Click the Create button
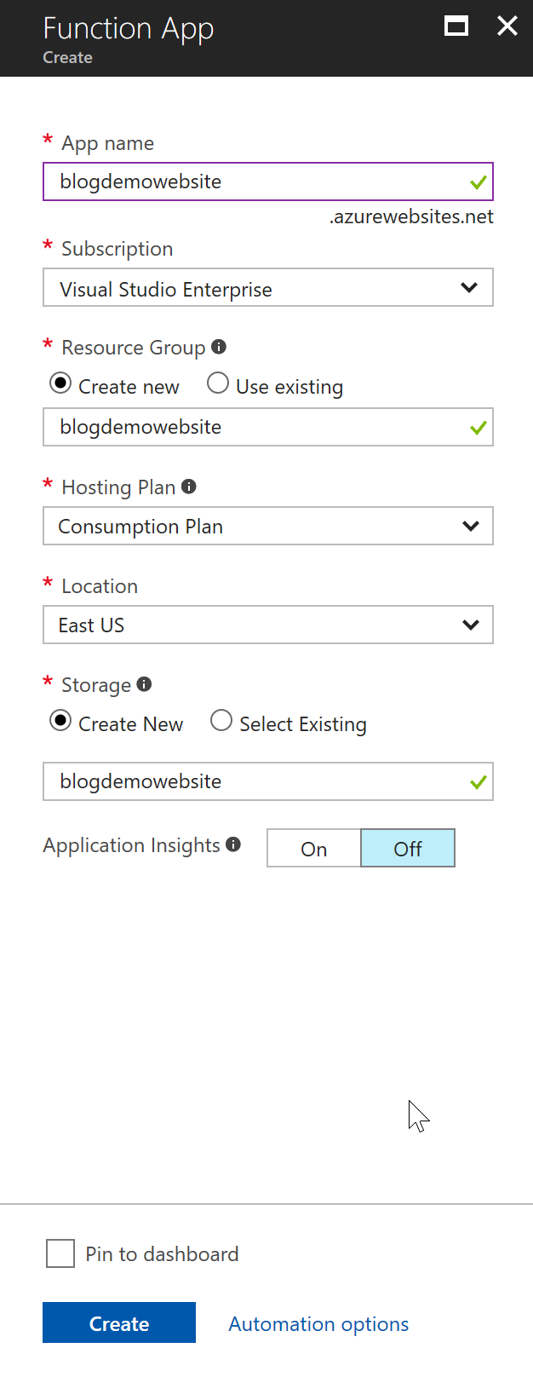This screenshot has height=1377, width=533. [x=119, y=1322]
